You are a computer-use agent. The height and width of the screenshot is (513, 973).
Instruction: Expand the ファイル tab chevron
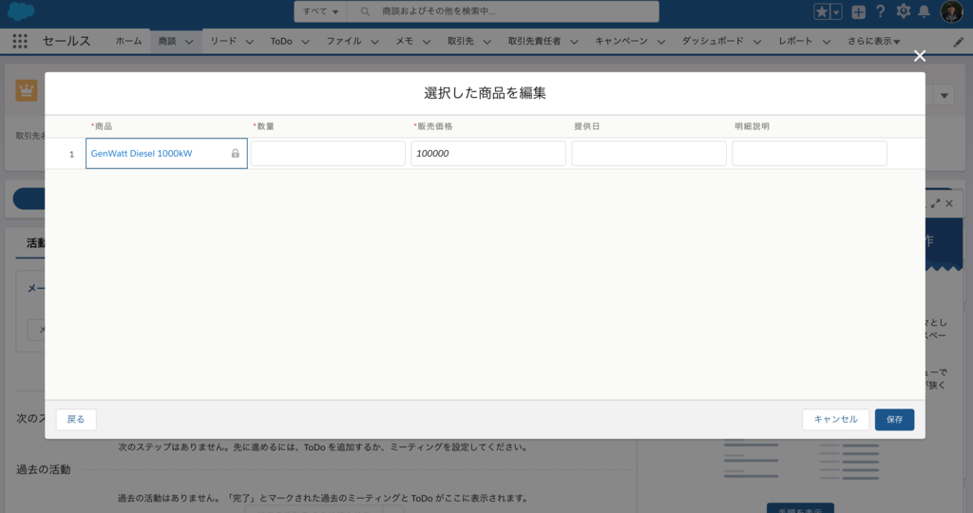coord(374,42)
